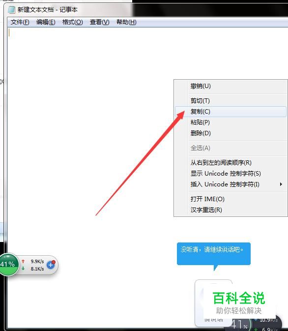Image resolution: width=288 pixels, height=331 pixels.
Task: Open the 格式(O) menu
Action: point(73,22)
